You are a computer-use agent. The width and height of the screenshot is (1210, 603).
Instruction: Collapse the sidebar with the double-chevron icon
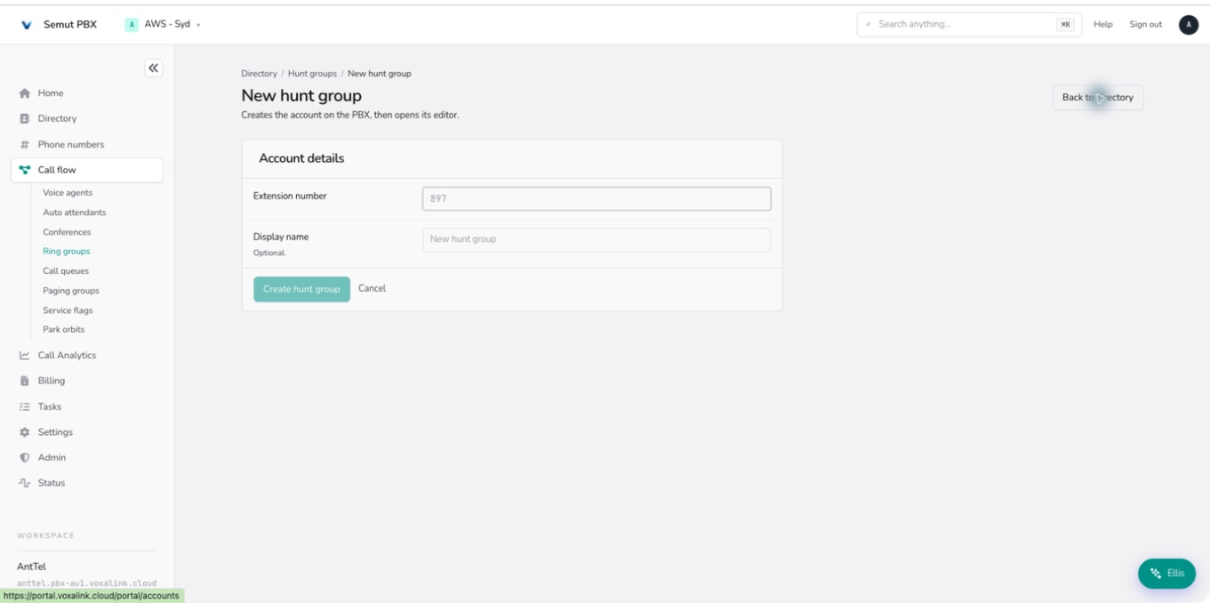click(x=154, y=68)
